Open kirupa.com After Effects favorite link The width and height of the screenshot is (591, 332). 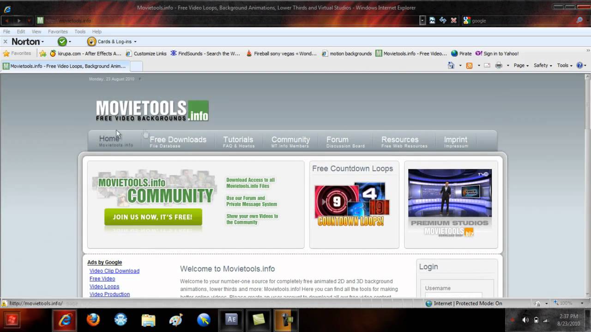(86, 53)
